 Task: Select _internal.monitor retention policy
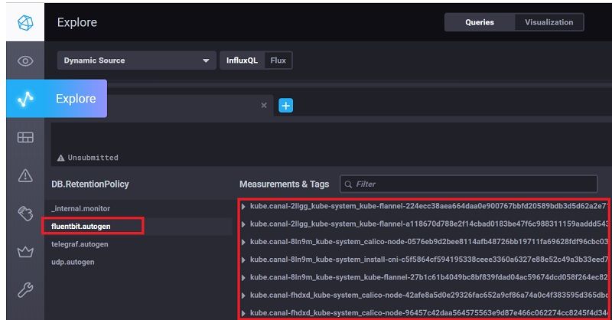81,209
